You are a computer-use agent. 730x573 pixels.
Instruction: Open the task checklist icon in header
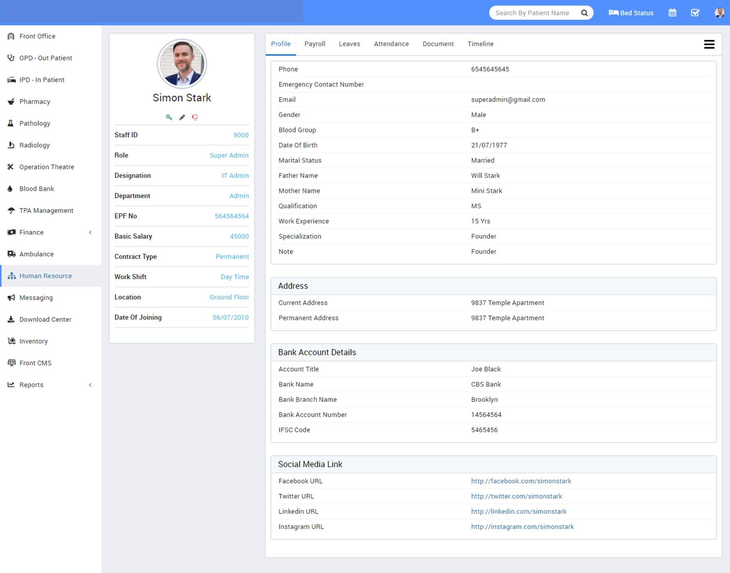695,13
